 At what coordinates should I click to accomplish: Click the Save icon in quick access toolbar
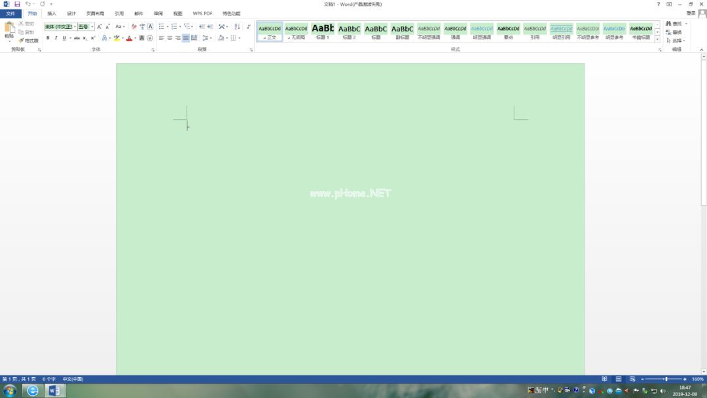(x=17, y=4)
